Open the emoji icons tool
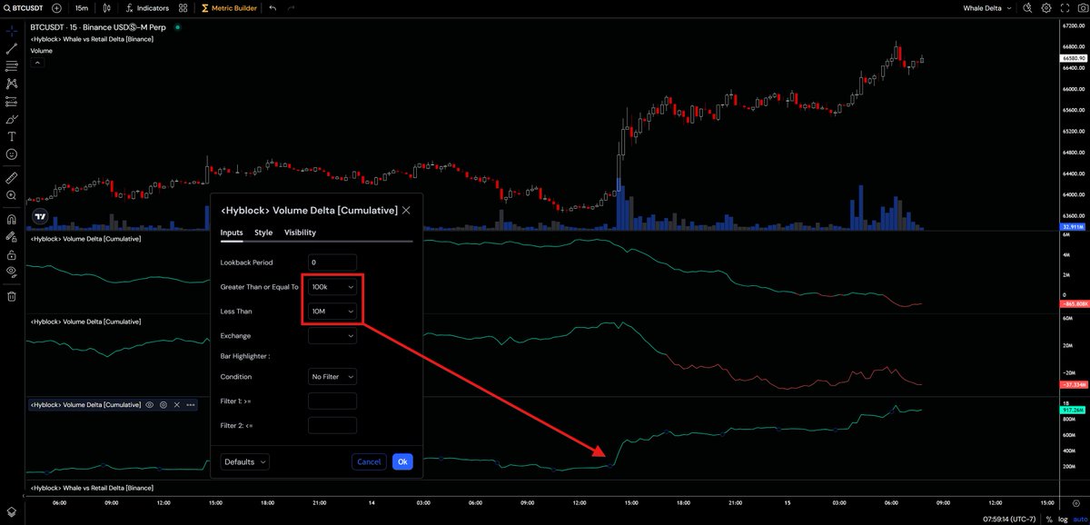The height and width of the screenshot is (525, 1090). (x=12, y=154)
